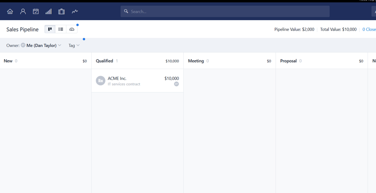
Task: Click the Sales Pipeline title
Action: click(22, 29)
